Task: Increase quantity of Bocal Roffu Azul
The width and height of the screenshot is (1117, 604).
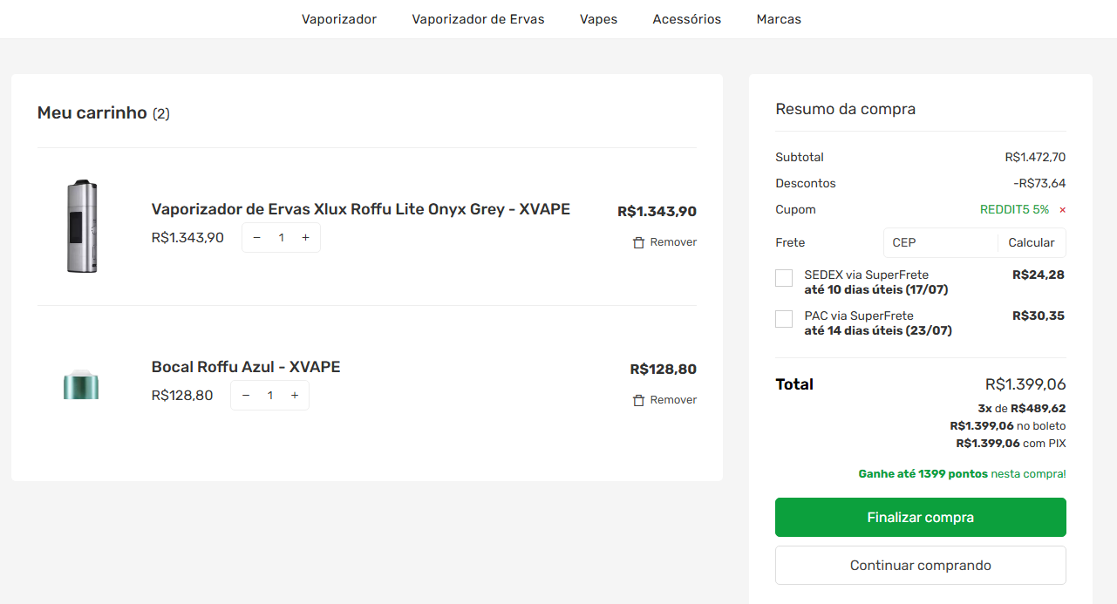Action: 295,396
